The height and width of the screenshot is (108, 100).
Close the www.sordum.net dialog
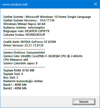click(96, 4)
